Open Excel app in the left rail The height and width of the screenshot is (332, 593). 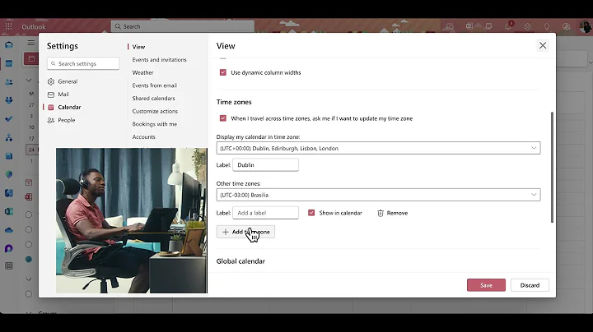9,212
